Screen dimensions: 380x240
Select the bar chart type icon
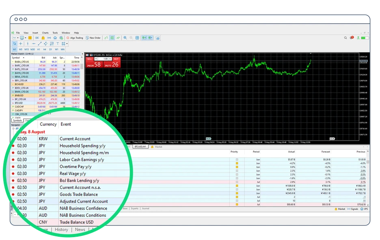click(x=106, y=38)
